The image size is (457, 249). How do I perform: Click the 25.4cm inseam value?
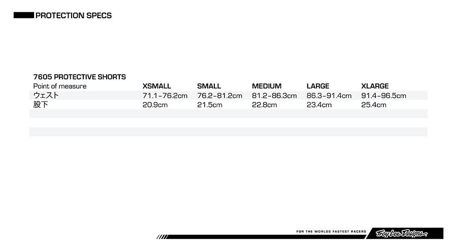374,105
